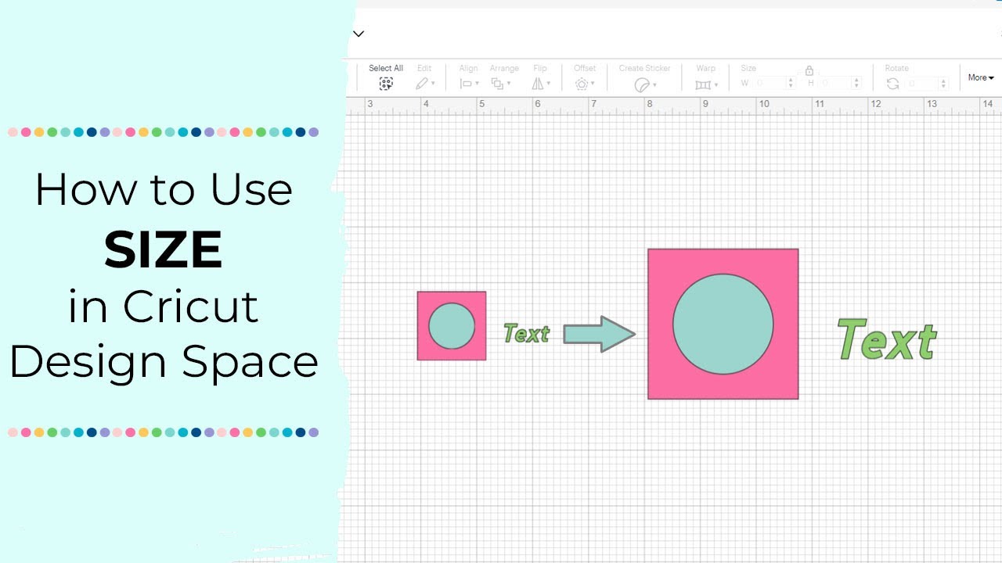Click the height field stepper arrows

tap(856, 83)
